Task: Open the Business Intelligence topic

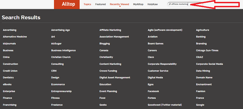Action: click(63, 50)
